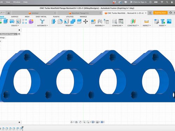
Task: Open the job status clock icon
Action: pyautogui.click(x=170, y=13)
